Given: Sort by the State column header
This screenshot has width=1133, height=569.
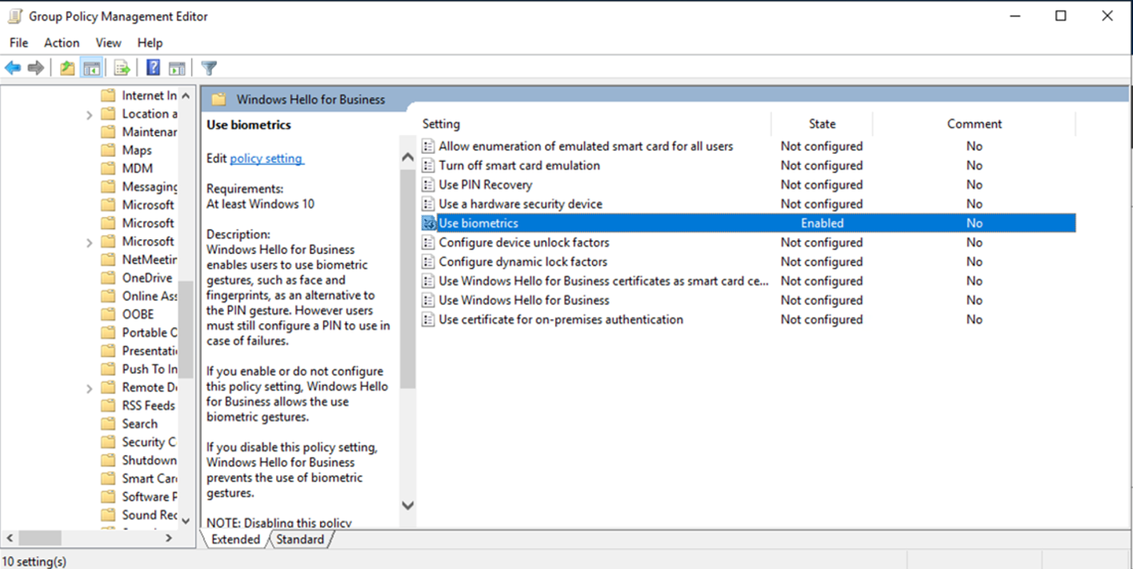Looking at the screenshot, I should [822, 124].
